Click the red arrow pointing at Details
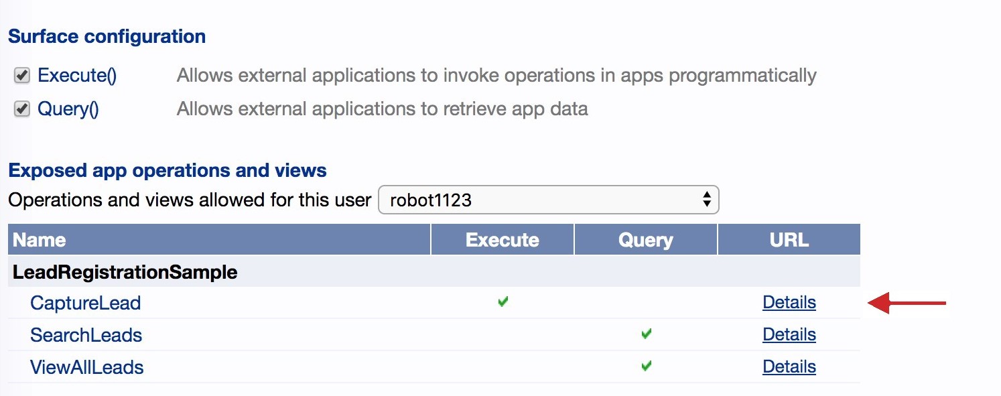This screenshot has width=1001, height=396. [906, 304]
